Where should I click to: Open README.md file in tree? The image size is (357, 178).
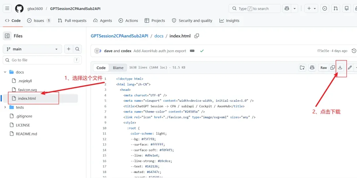click(26, 134)
